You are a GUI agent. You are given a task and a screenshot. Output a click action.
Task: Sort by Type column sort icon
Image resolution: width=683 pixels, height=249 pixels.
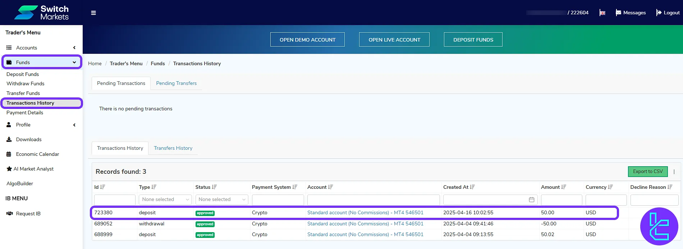click(x=154, y=187)
